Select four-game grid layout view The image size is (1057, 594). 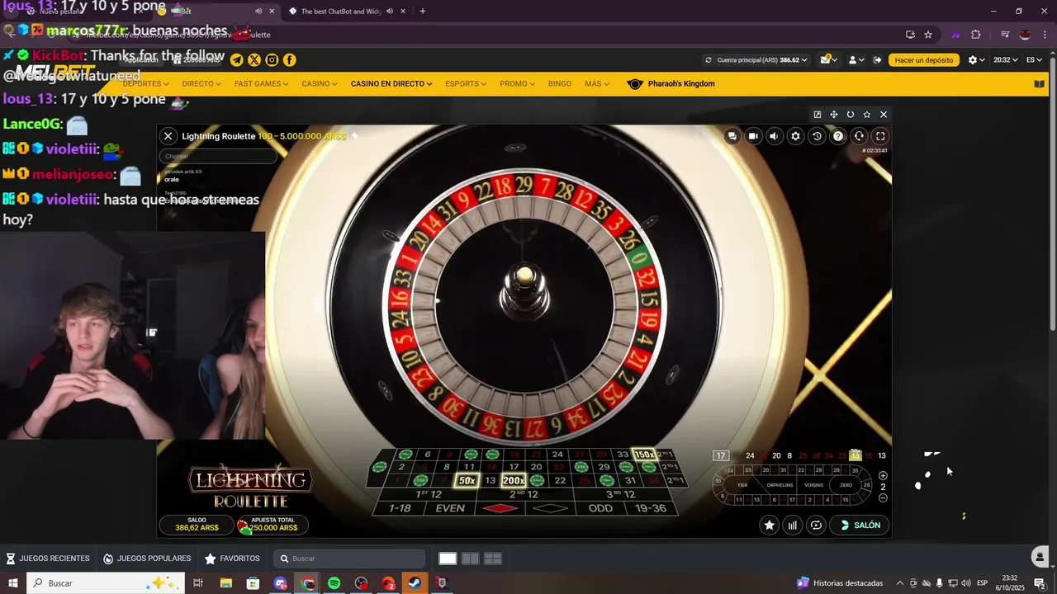493,559
